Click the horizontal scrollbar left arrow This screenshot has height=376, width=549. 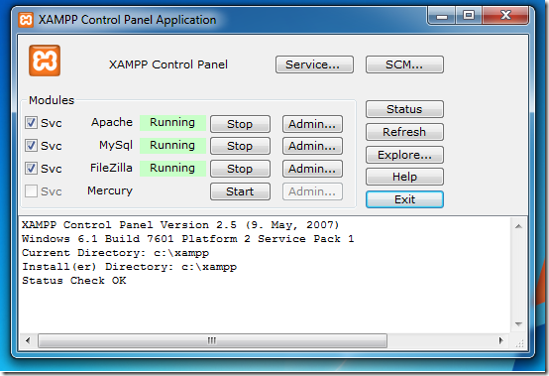tap(28, 340)
